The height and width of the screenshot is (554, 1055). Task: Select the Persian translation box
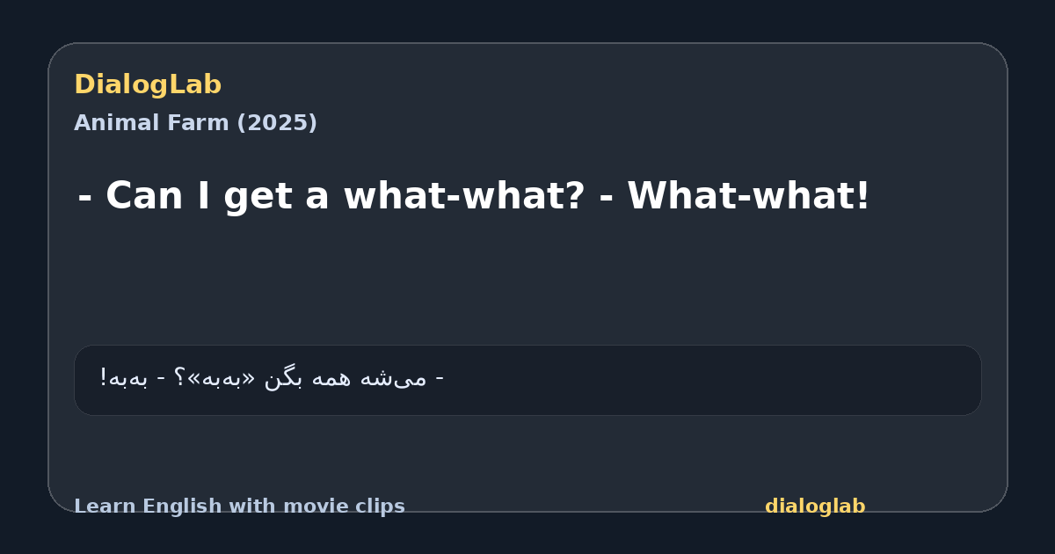(x=527, y=380)
